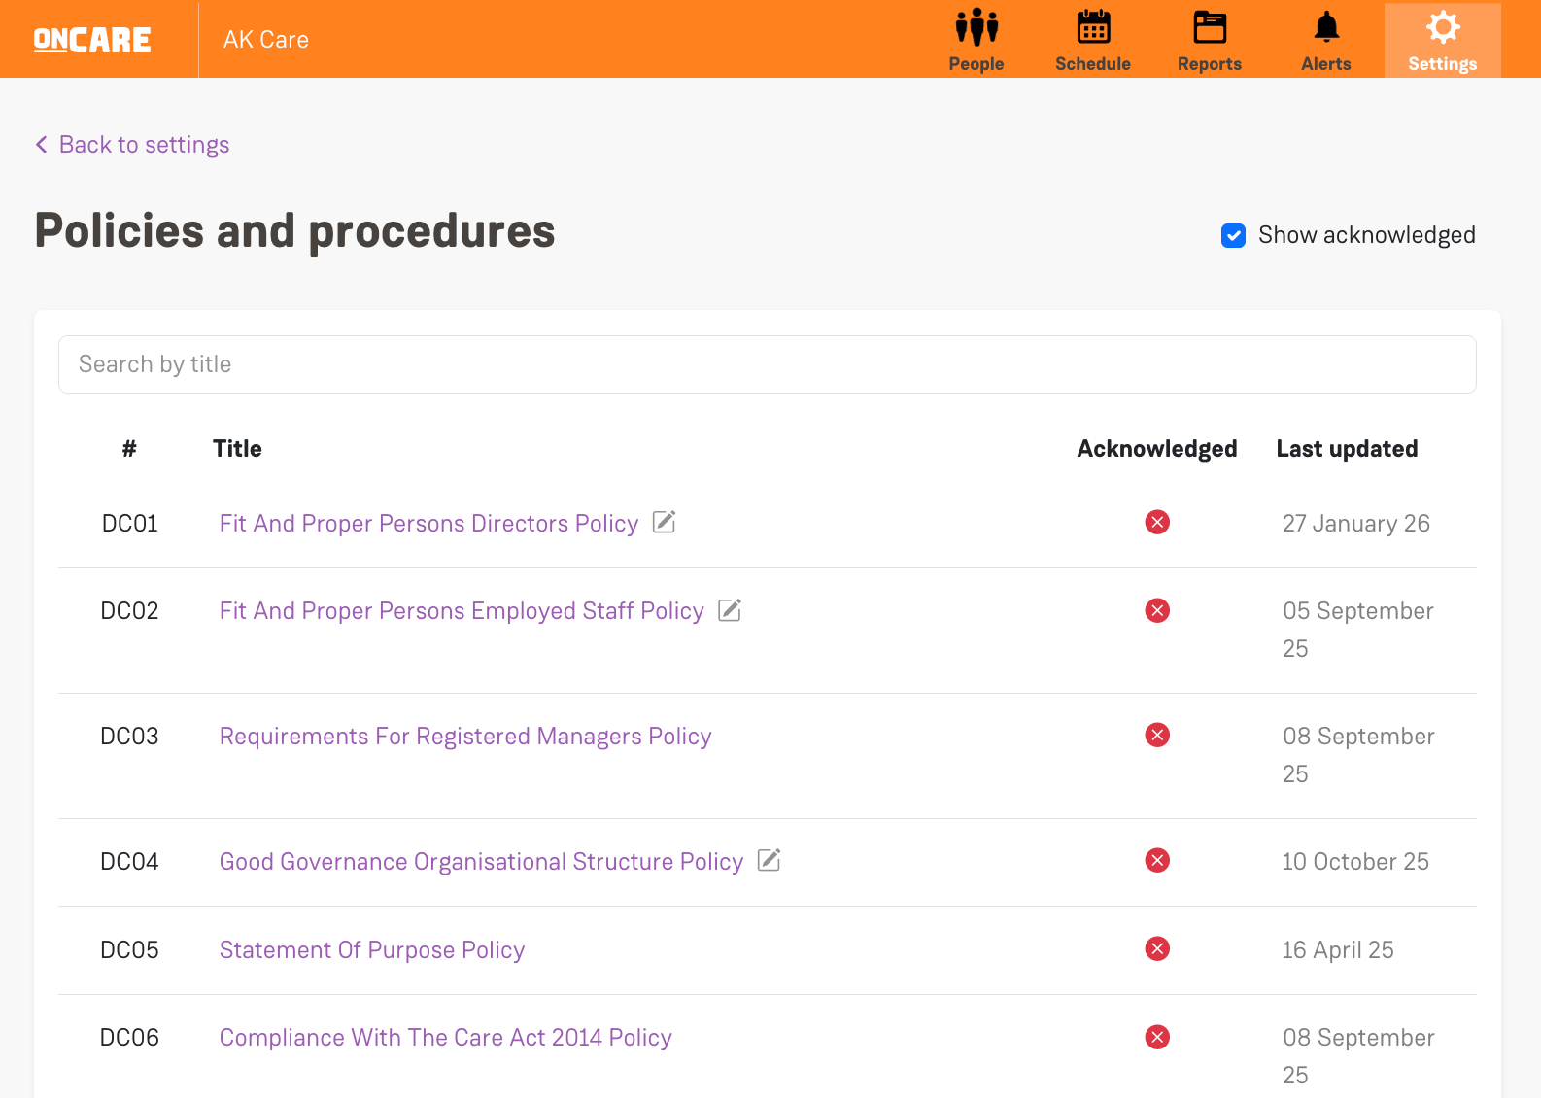Viewport: 1541px width, 1098px height.
Task: Edit Good Governance Organisational Structure Policy
Action: pos(769,860)
